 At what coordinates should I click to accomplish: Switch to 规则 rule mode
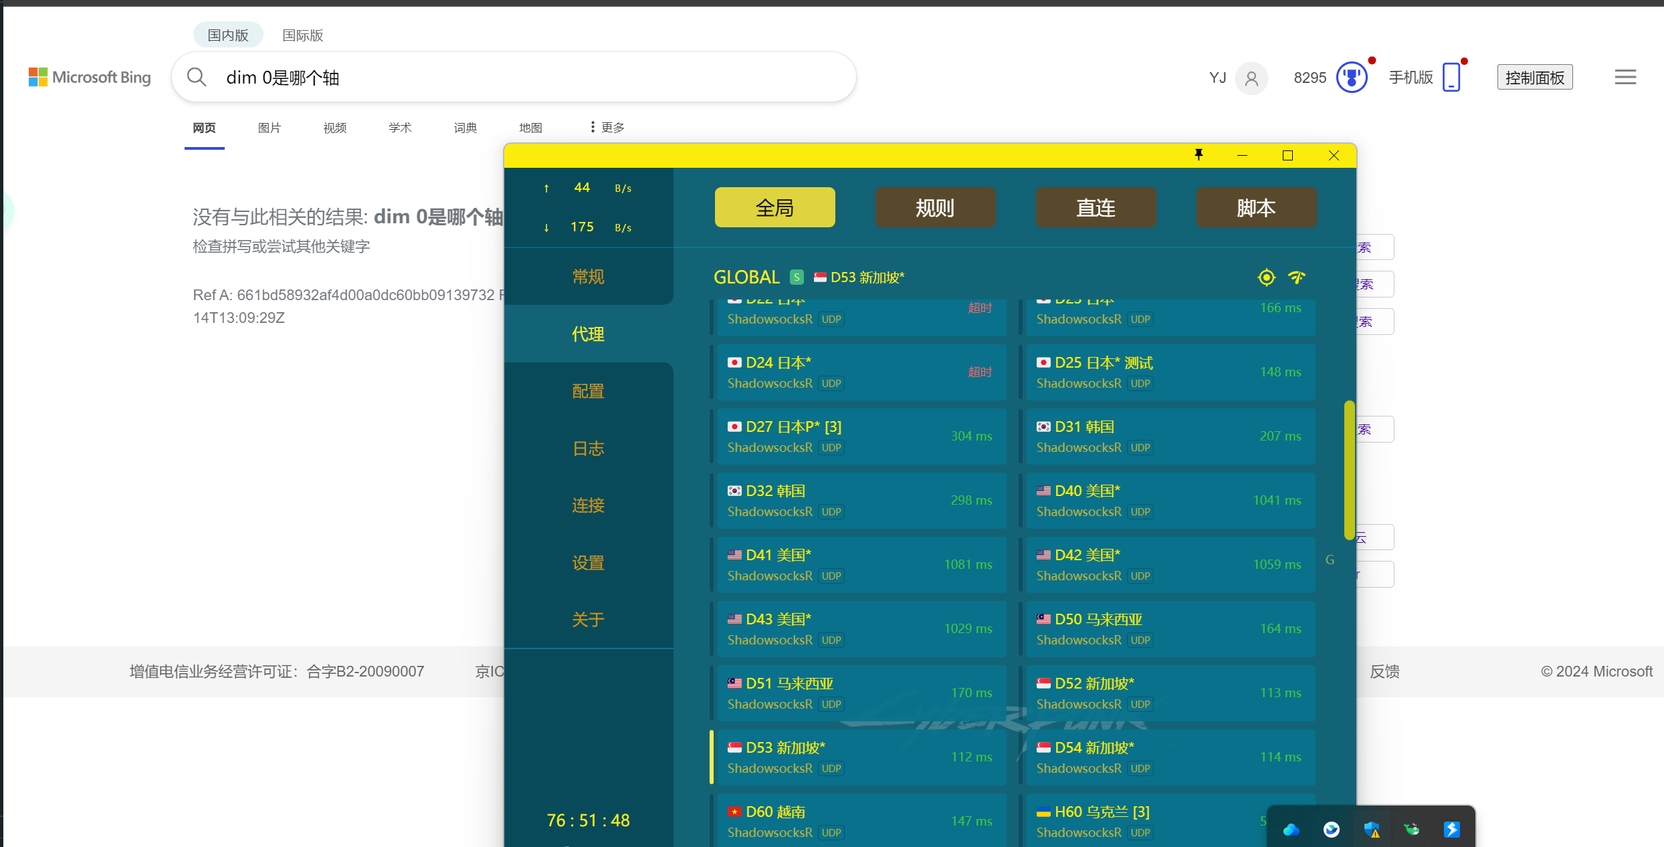pyautogui.click(x=935, y=208)
